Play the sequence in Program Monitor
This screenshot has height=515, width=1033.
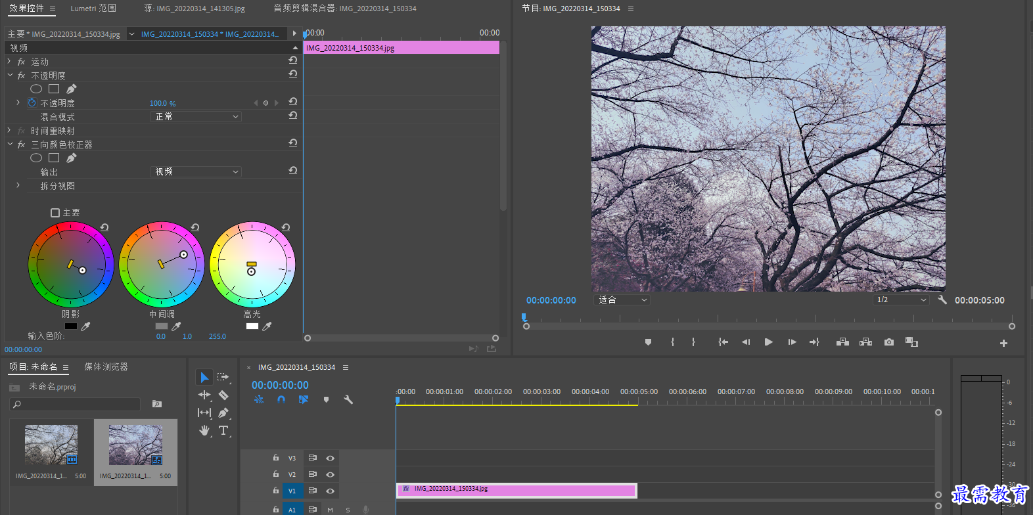[x=769, y=342]
